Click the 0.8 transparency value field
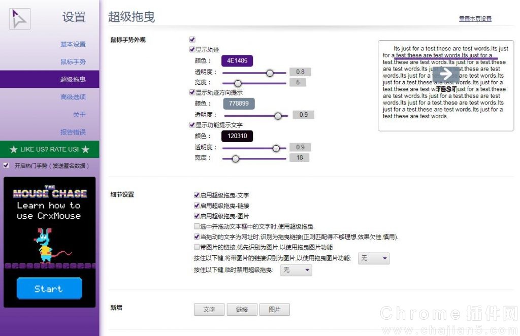The image size is (520, 336). point(300,72)
